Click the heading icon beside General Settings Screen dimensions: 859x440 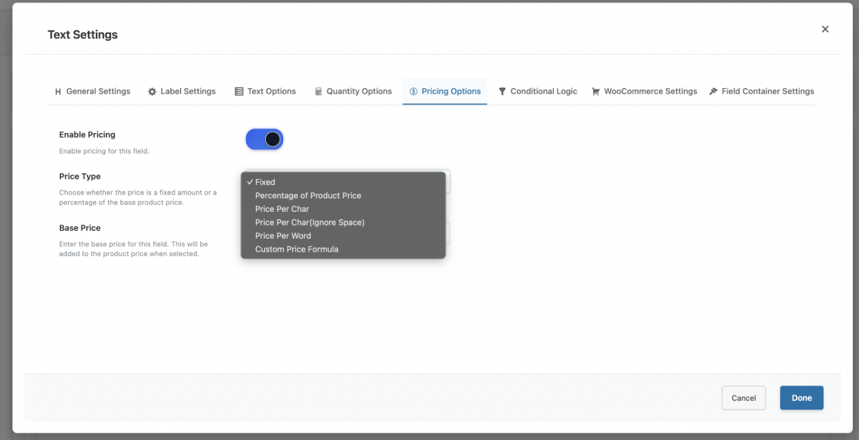pos(58,91)
